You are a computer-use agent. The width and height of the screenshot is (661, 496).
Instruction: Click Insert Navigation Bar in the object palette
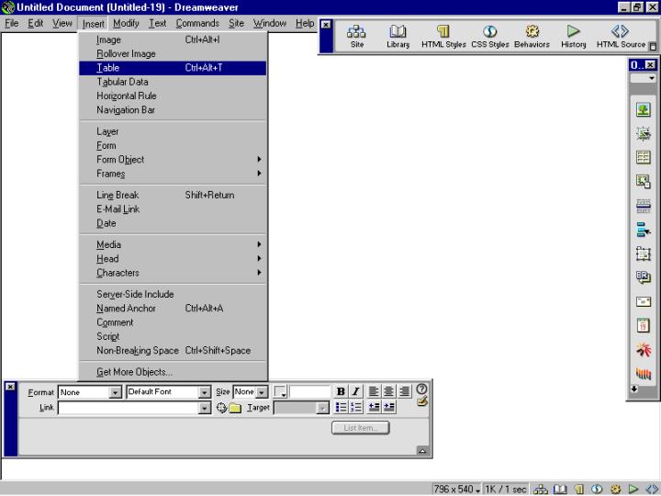(643, 230)
